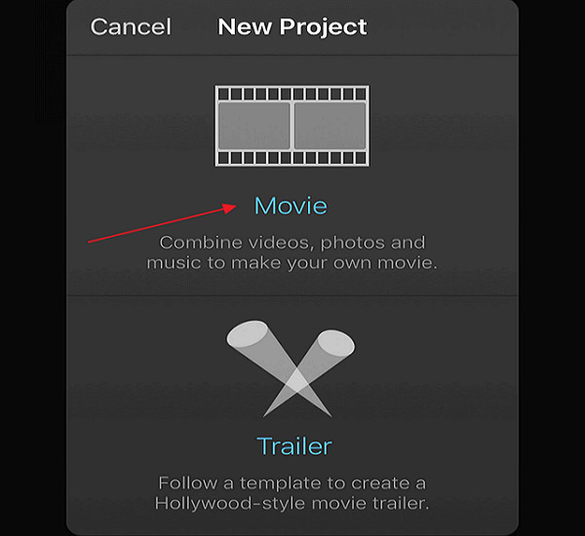Choose the Trailer project label

294,446
